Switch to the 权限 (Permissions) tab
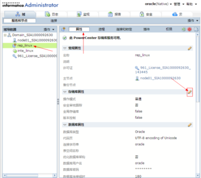201x178 pixels. coord(169,29)
